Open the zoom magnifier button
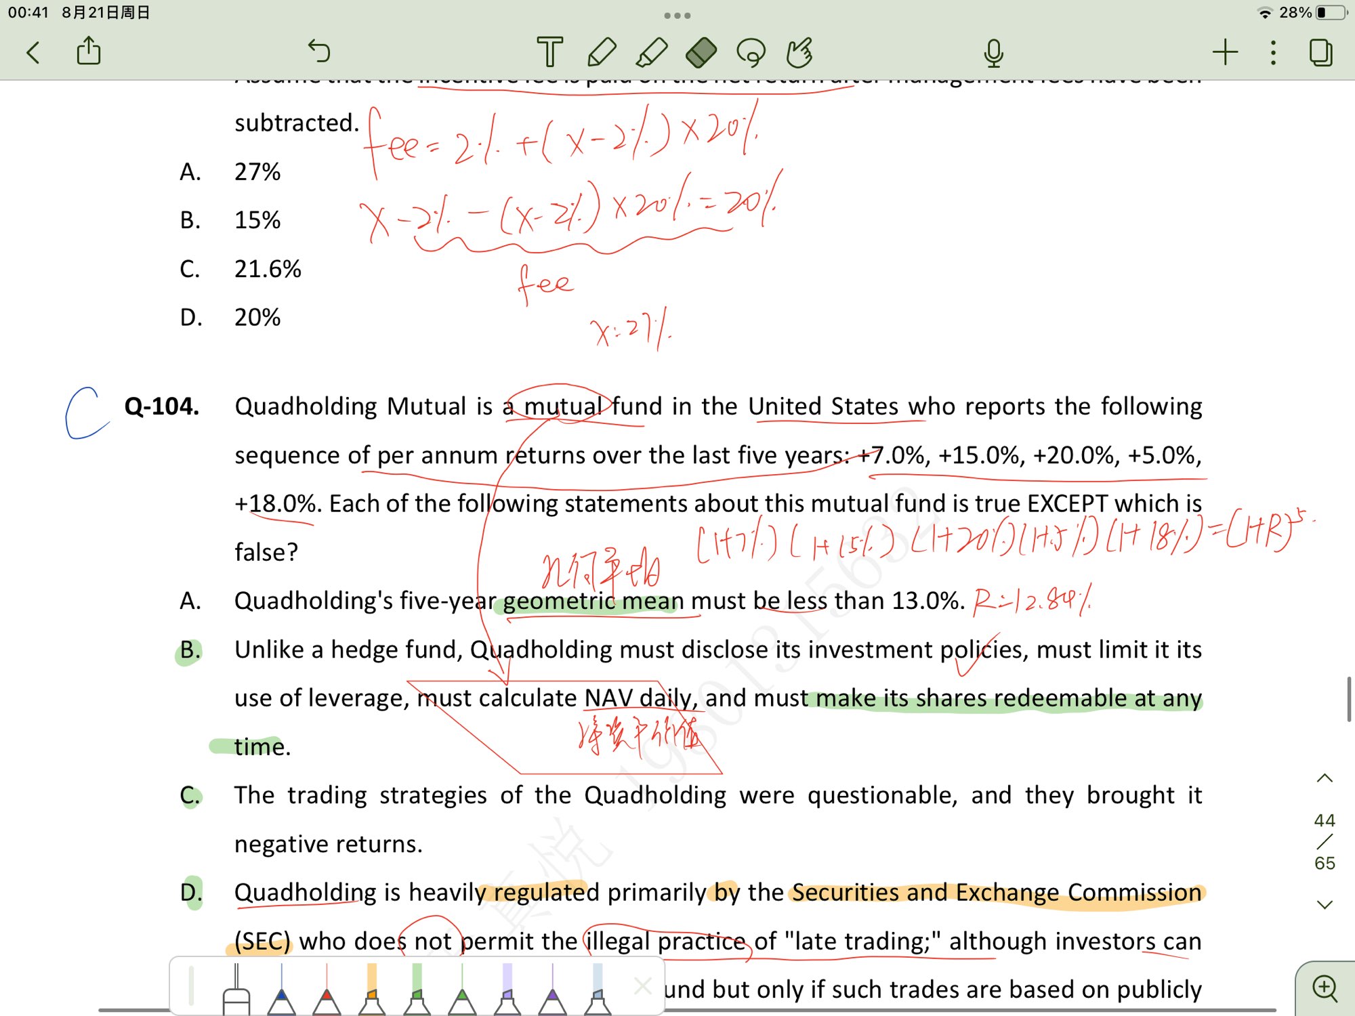 pos(1325,988)
